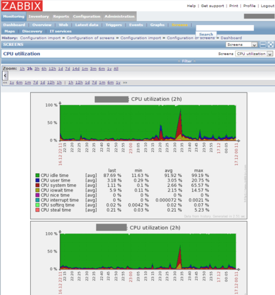Click the Help link
Screen dimensions: 275x295
click(x=191, y=6)
